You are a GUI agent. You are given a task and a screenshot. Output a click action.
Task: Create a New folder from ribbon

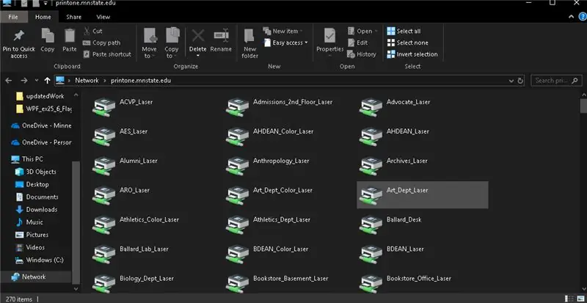pyautogui.click(x=249, y=43)
